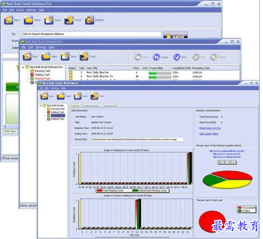Viewport: 263px width, 239px height.
Task: Open Settings menu in middle window
Action: (41, 48)
